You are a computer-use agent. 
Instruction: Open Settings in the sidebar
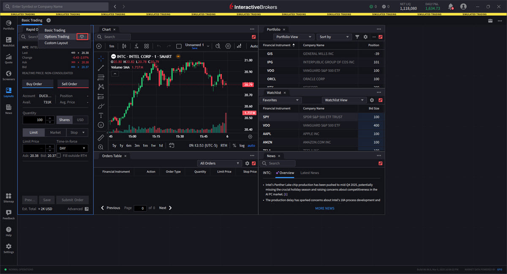pyautogui.click(x=8, y=248)
